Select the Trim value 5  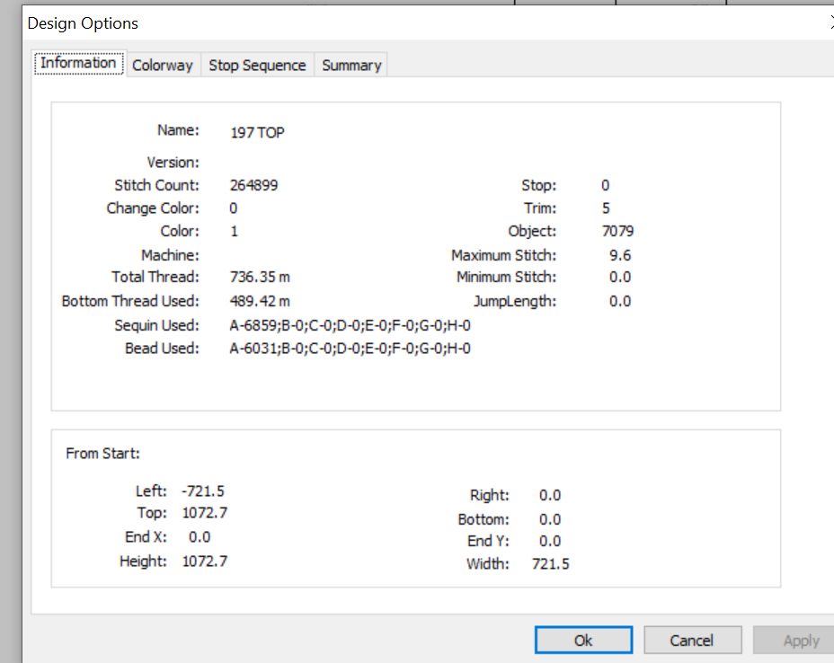pyautogui.click(x=606, y=208)
